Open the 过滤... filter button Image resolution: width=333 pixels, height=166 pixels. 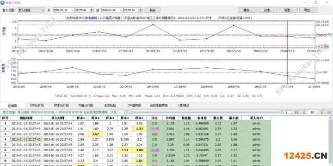coord(268,10)
